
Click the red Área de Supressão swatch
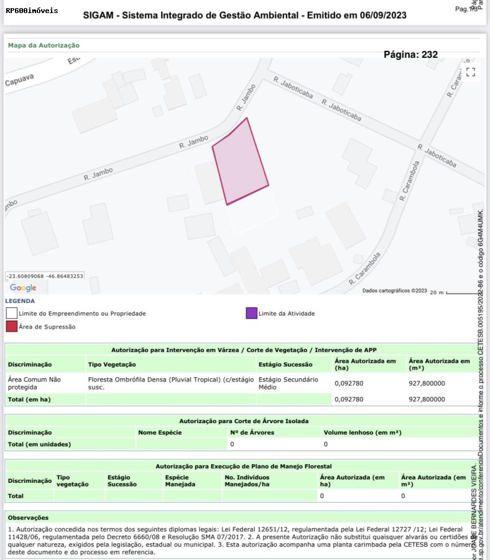point(12,326)
